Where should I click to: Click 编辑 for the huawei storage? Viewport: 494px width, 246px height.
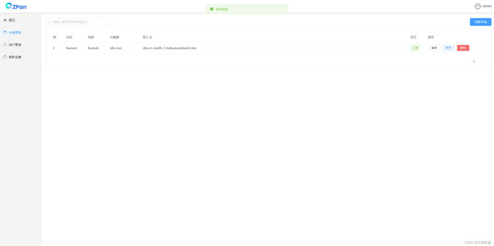click(434, 48)
